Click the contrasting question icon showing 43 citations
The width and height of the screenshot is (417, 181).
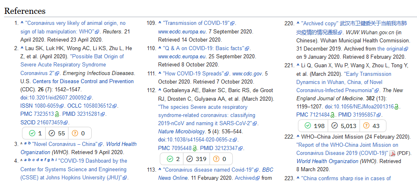[366, 126]
